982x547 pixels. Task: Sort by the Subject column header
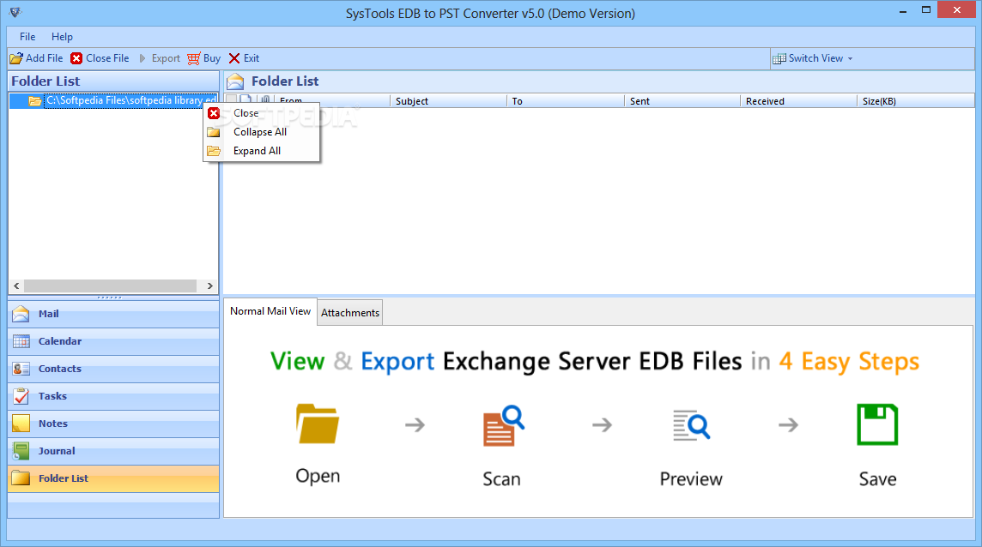(448, 101)
